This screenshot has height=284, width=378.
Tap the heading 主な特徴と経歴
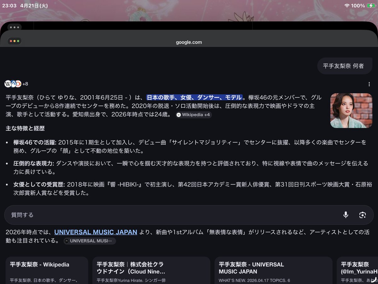[x=25, y=128]
